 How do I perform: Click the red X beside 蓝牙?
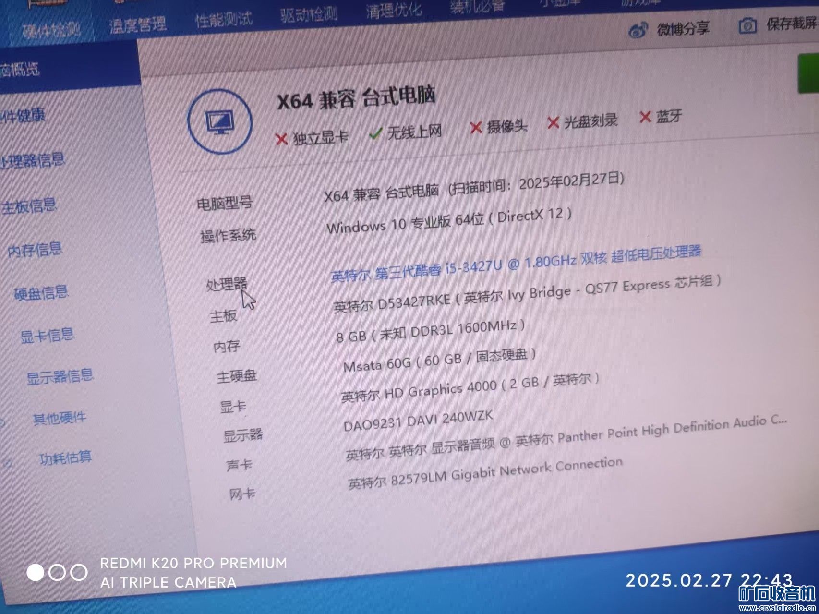(645, 117)
